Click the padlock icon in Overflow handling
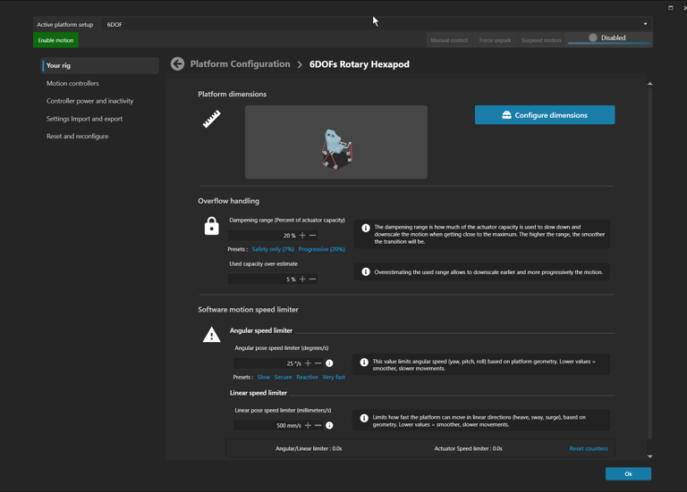Image resolution: width=687 pixels, height=492 pixels. (x=212, y=226)
